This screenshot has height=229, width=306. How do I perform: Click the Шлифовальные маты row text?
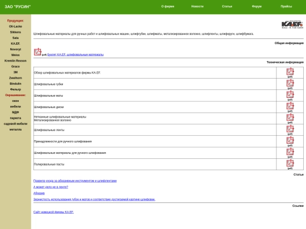48,96
